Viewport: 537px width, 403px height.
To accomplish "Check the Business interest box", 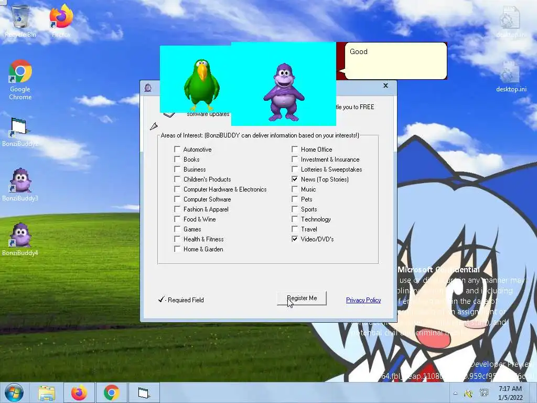I will pos(177,169).
